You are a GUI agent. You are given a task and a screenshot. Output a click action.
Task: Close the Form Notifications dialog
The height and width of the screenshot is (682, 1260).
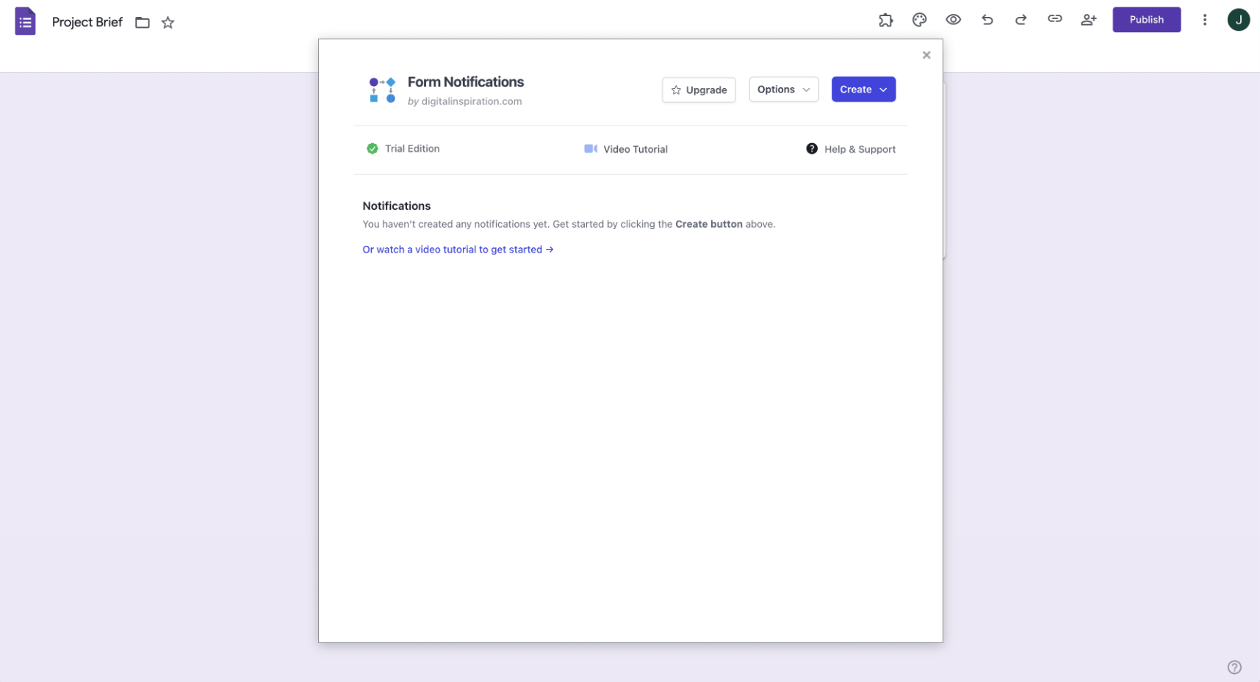pos(926,55)
